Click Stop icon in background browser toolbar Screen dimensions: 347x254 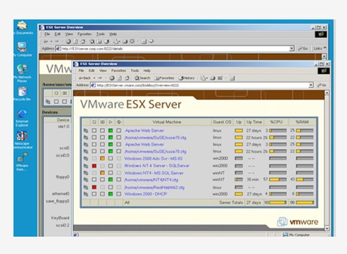68,42
